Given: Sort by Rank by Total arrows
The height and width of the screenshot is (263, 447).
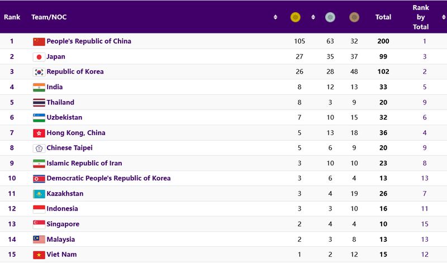Looking at the screenshot, I should click(x=444, y=17).
